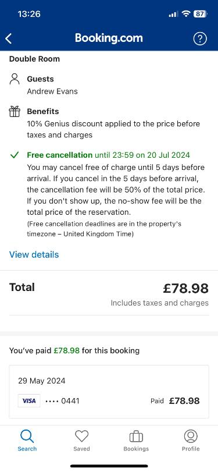Open the help question mark icon

click(200, 39)
